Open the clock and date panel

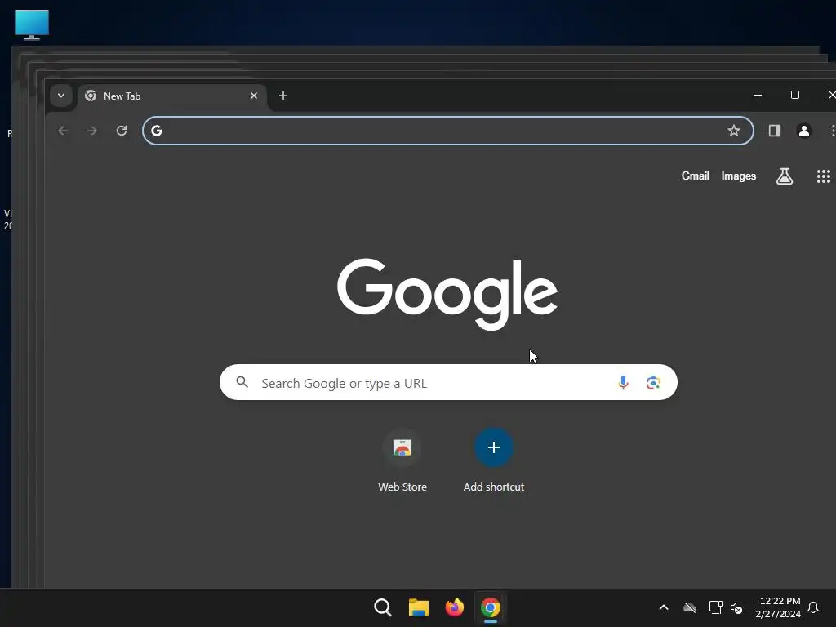(x=778, y=607)
